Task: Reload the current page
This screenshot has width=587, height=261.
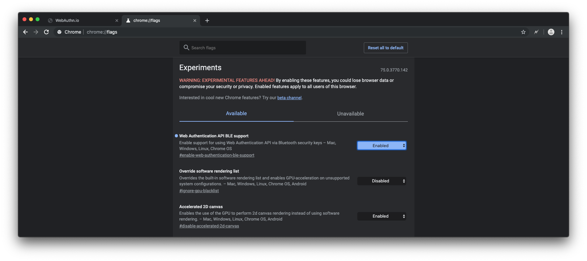Action: (46, 32)
